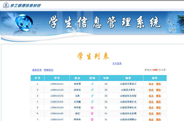Click the male gender icon for student 1256010101

[92, 84]
